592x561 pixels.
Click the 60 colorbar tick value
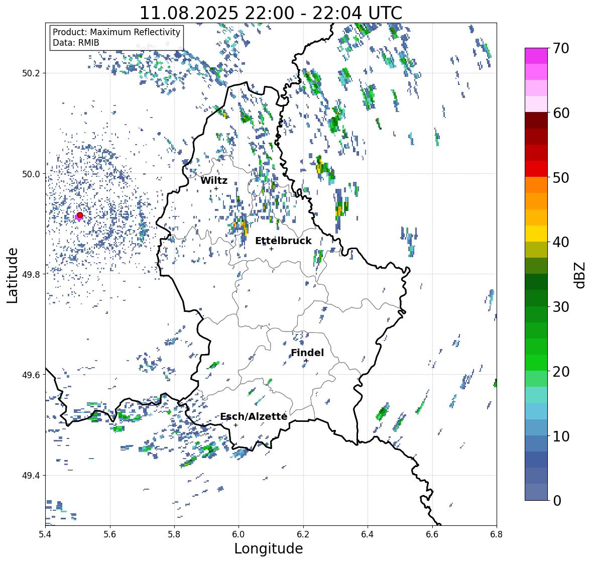(x=561, y=113)
